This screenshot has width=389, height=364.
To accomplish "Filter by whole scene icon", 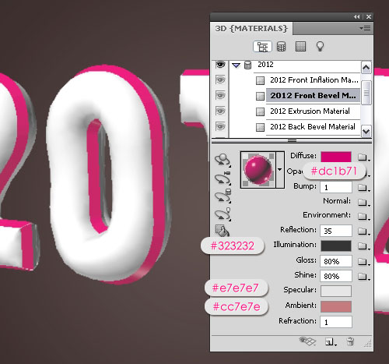I will point(262,47).
